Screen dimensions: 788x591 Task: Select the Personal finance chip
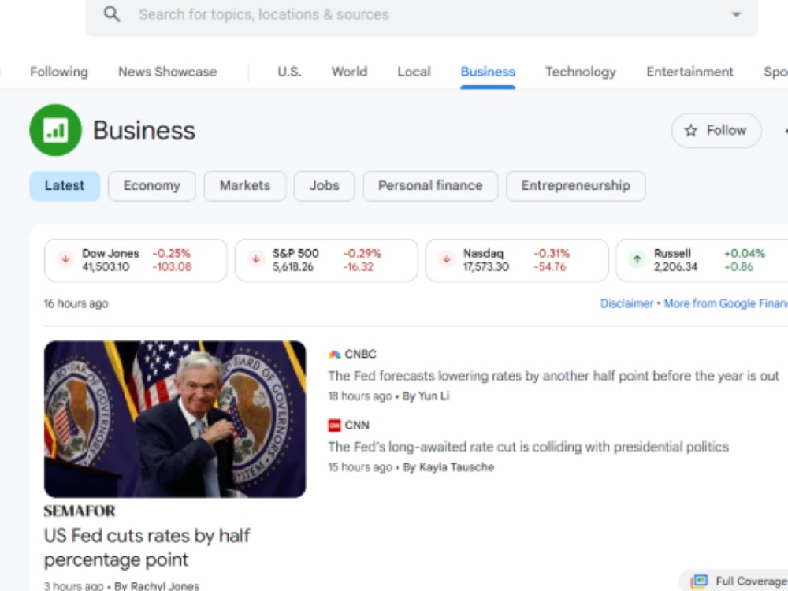click(x=431, y=186)
